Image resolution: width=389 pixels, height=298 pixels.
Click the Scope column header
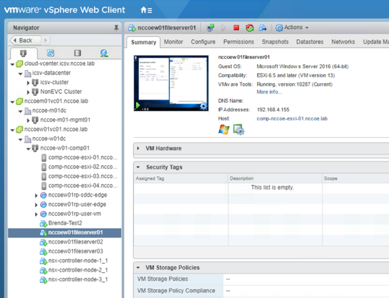pos(355,178)
